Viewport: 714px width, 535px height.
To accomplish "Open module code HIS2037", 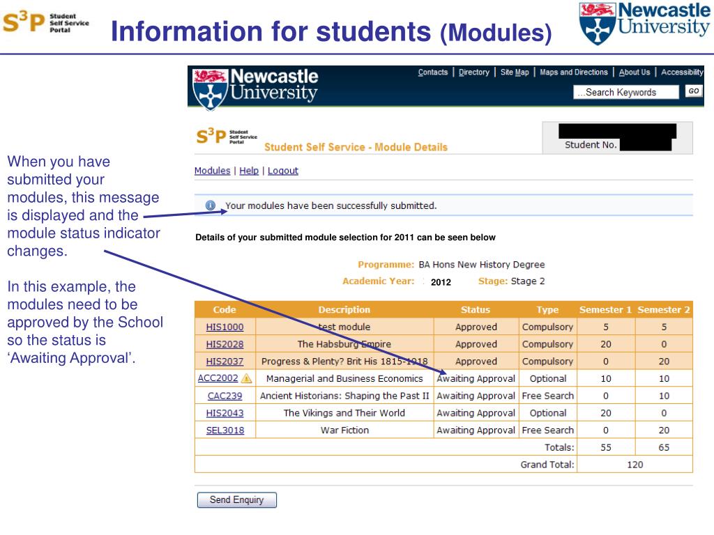I will pyautogui.click(x=225, y=362).
